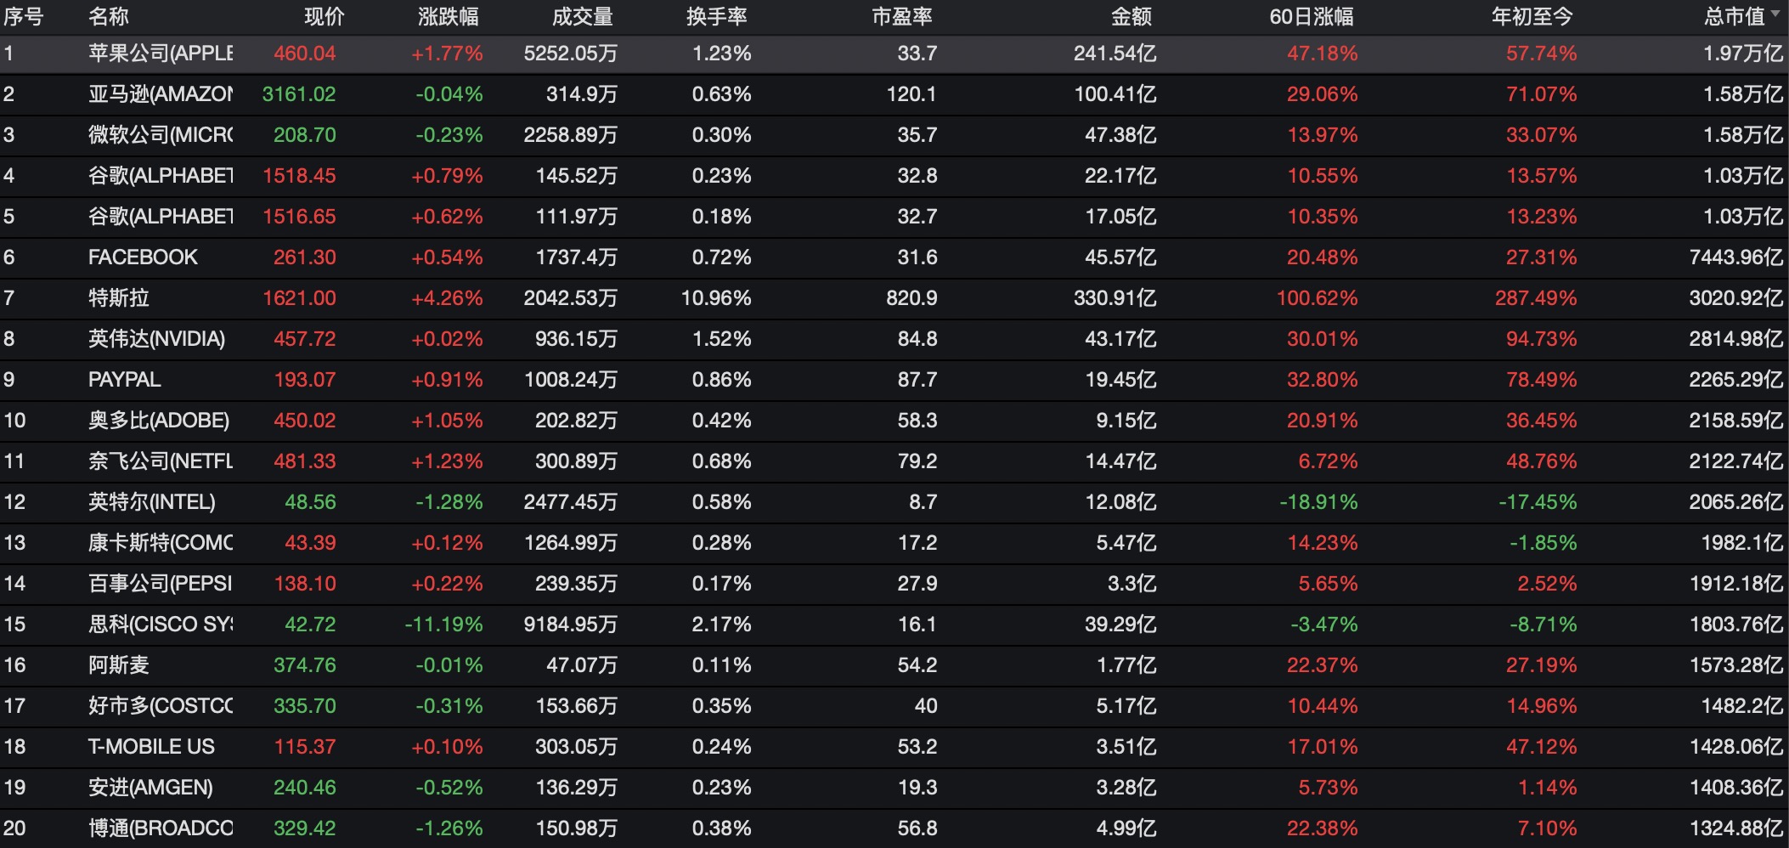Image resolution: width=1789 pixels, height=848 pixels.
Task: Select the T-MOBILE US stock name
Action: [151, 747]
